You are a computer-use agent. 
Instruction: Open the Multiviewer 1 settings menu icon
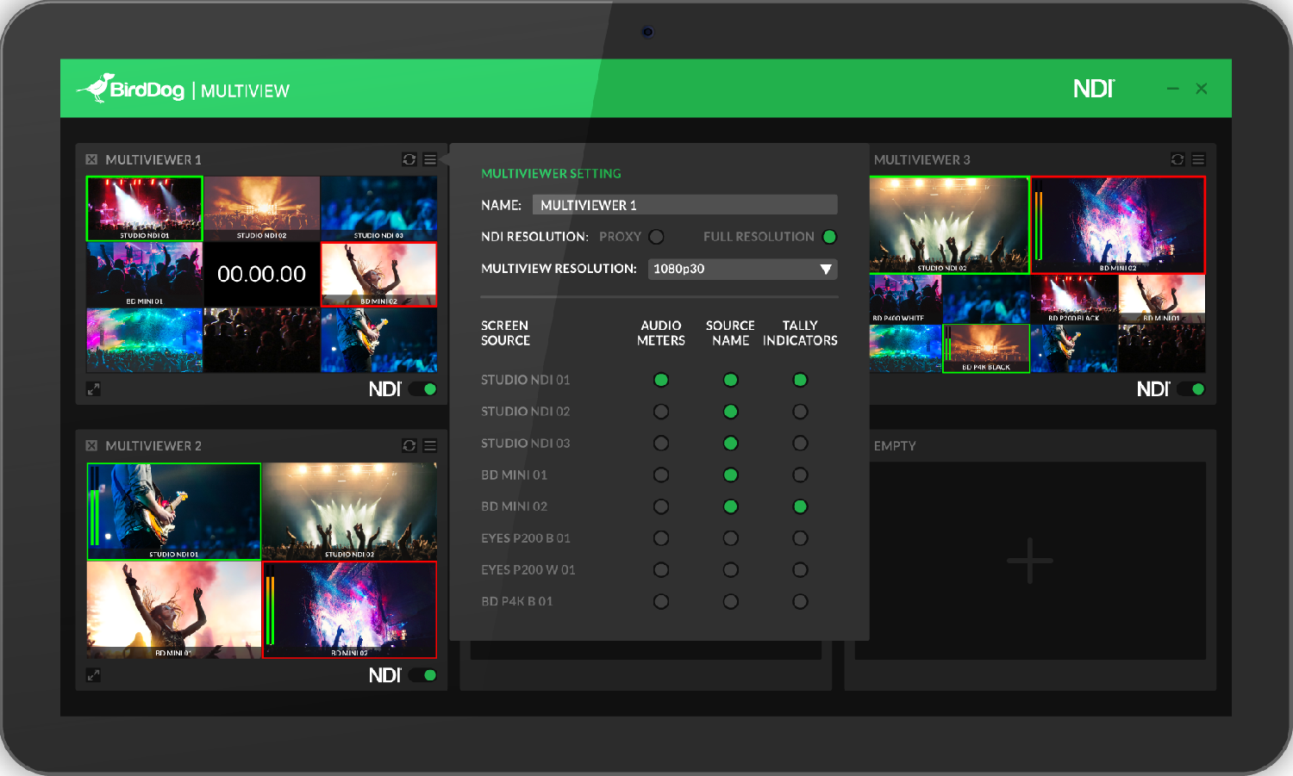click(x=430, y=159)
